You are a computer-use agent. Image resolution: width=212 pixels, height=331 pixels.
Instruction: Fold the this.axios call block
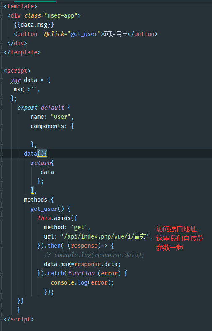(x=2, y=218)
